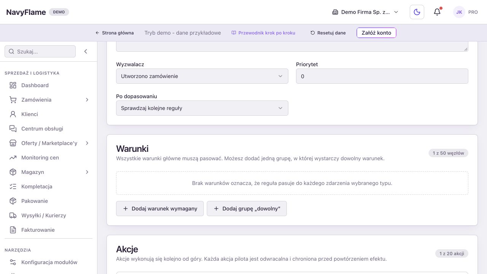Click Dodaj warunek wymagany button
The width and height of the screenshot is (487, 274).
click(160, 209)
